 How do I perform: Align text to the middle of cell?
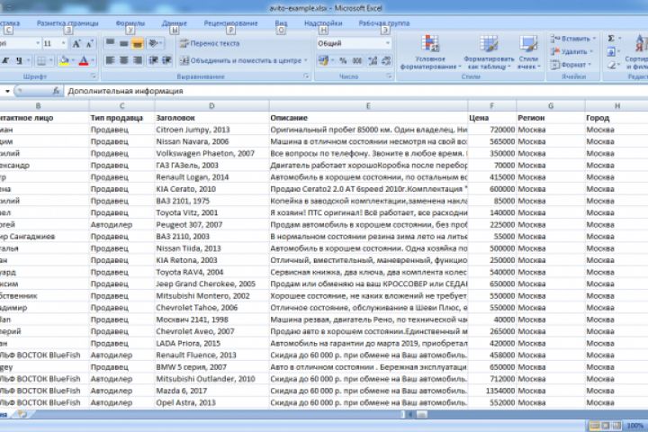tap(123, 43)
